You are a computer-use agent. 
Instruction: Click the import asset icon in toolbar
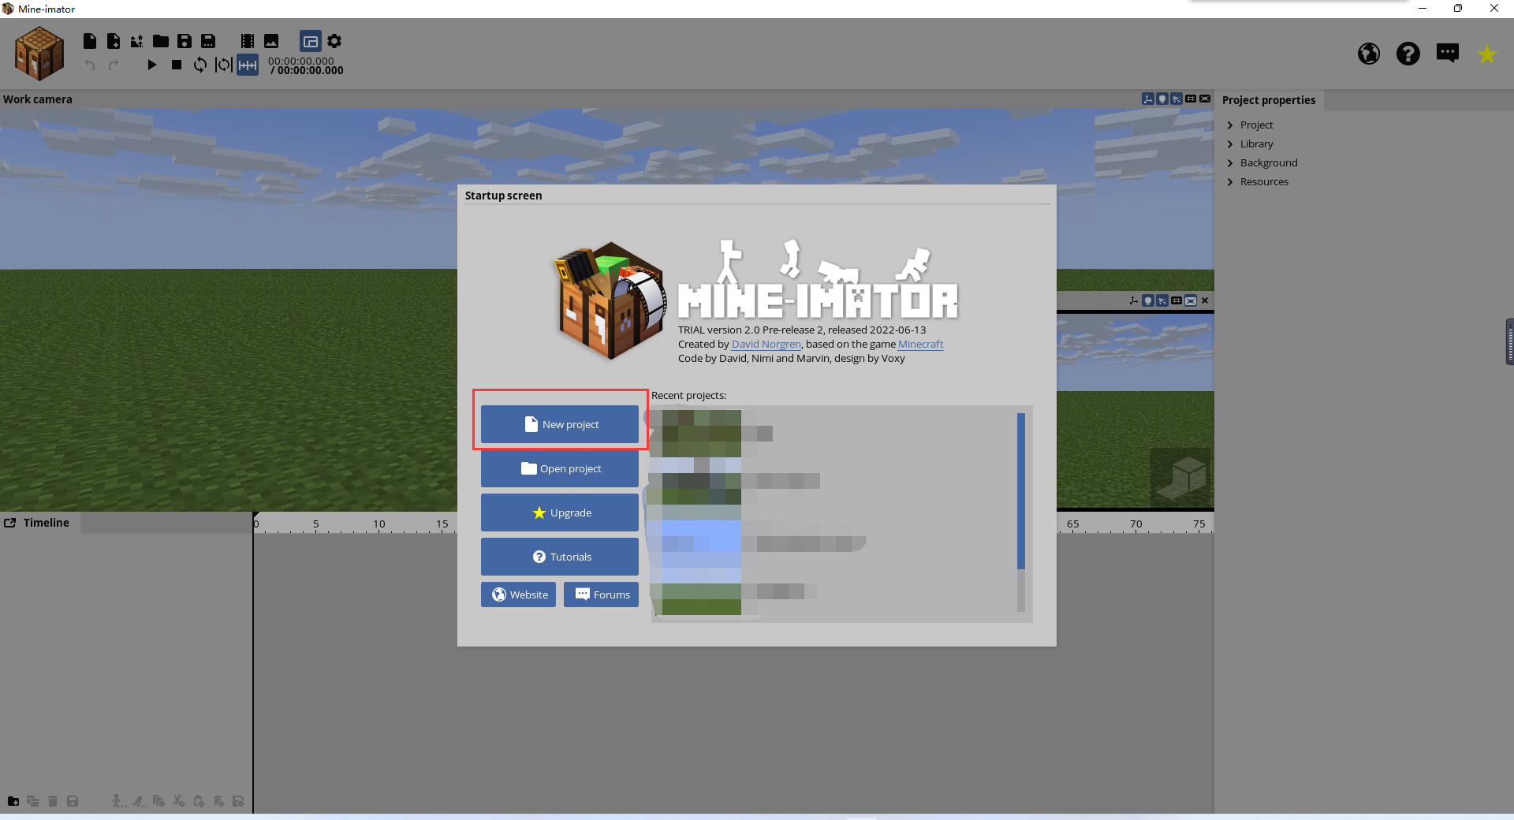[x=137, y=41]
